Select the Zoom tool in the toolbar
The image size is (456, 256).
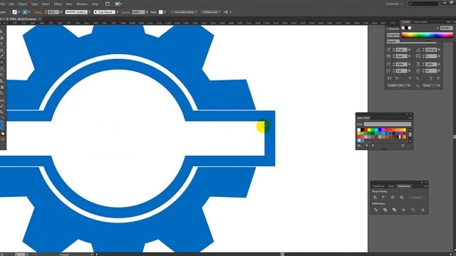(x=1, y=112)
